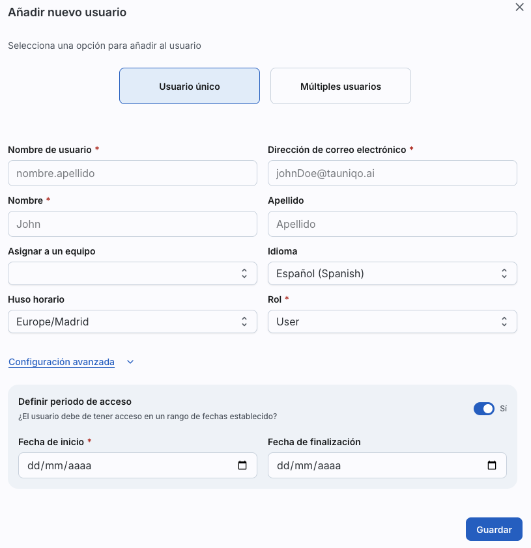
Task: Switch to Múltiples usuarios option
Action: click(x=341, y=86)
